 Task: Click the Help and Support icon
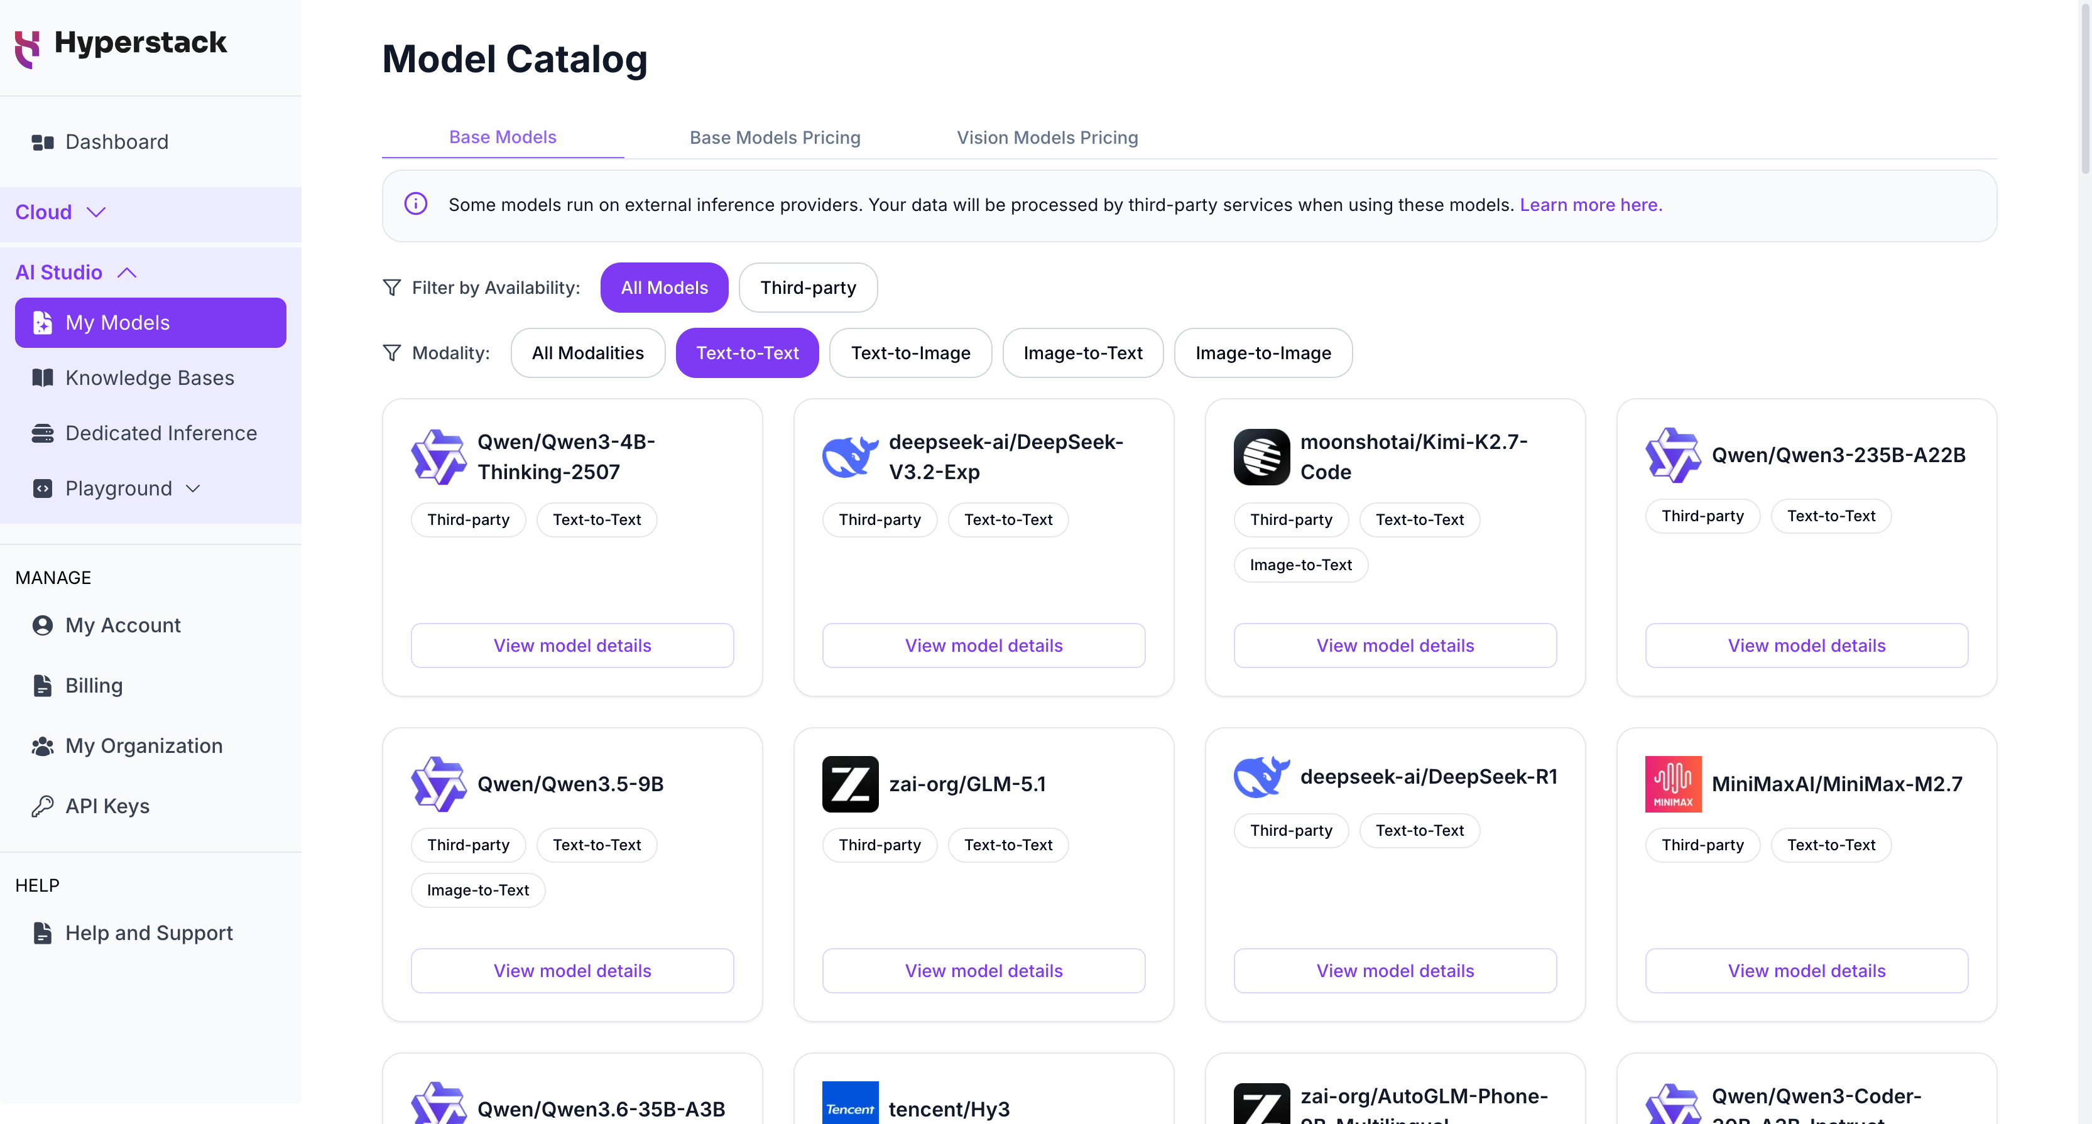[42, 933]
